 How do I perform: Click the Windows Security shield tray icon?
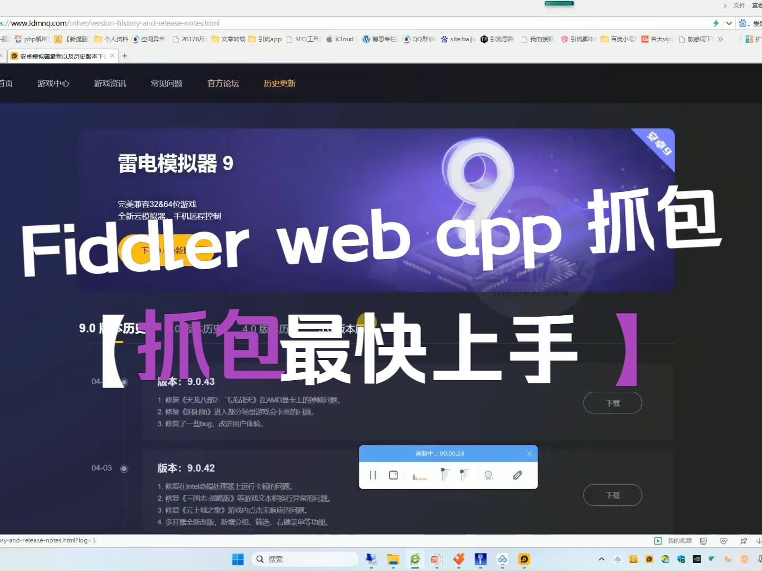tap(681, 559)
